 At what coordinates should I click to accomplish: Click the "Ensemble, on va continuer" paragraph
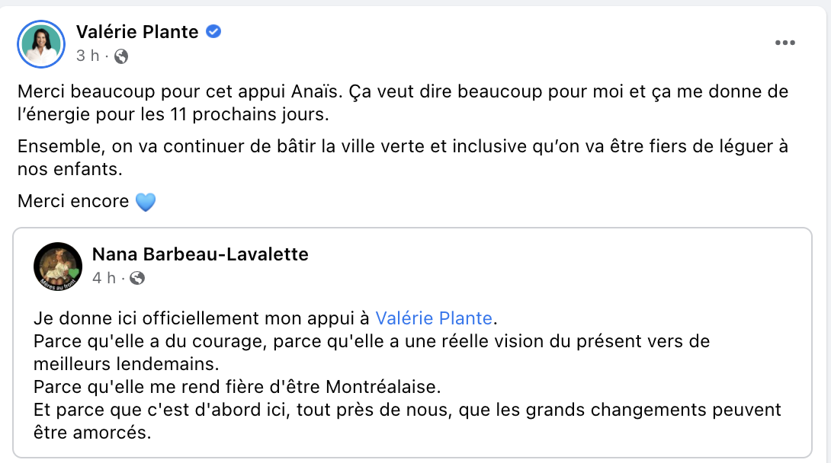pyautogui.click(x=403, y=158)
